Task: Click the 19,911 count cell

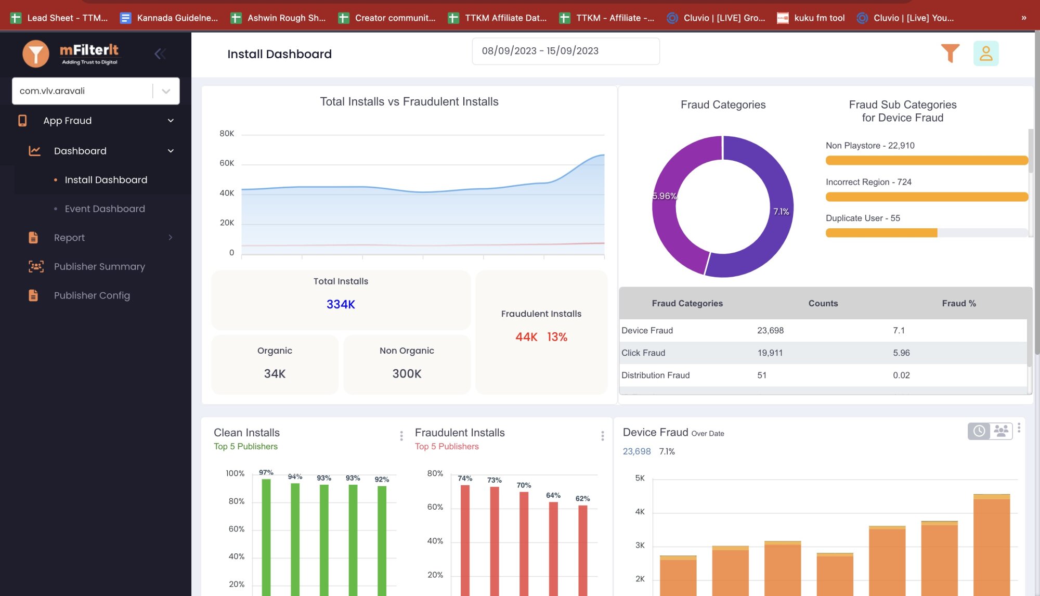Action: [770, 353]
